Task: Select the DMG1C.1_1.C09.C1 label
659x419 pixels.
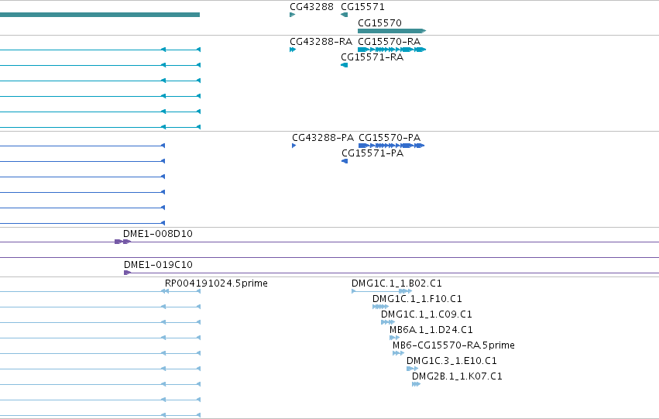Action: tap(426, 314)
